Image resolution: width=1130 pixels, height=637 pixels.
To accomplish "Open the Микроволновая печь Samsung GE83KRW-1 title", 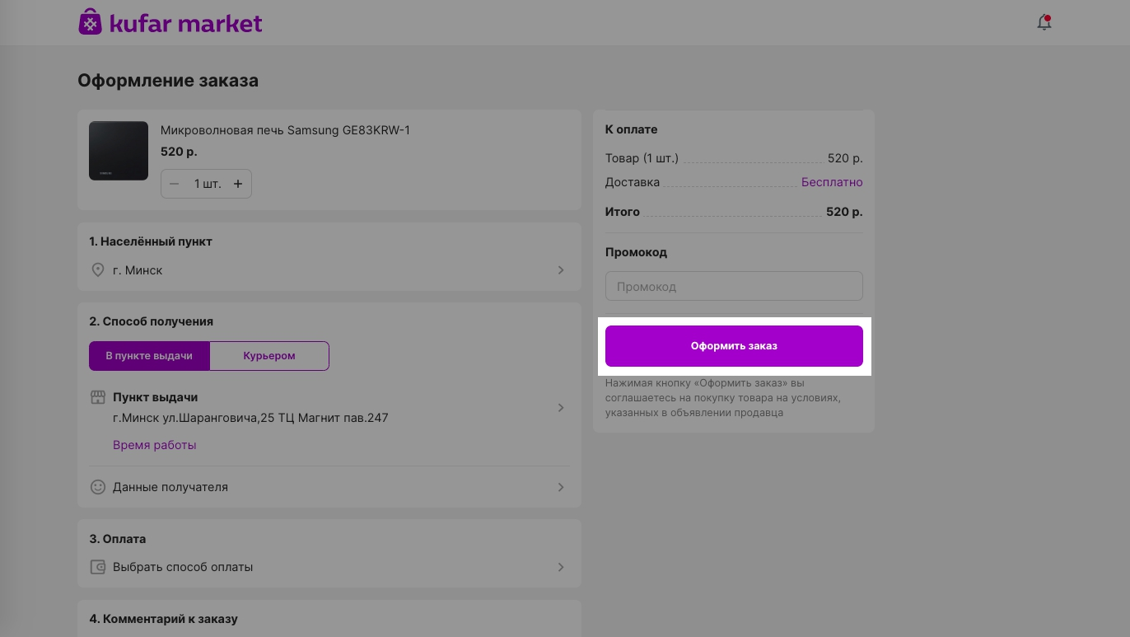I will pos(285,130).
